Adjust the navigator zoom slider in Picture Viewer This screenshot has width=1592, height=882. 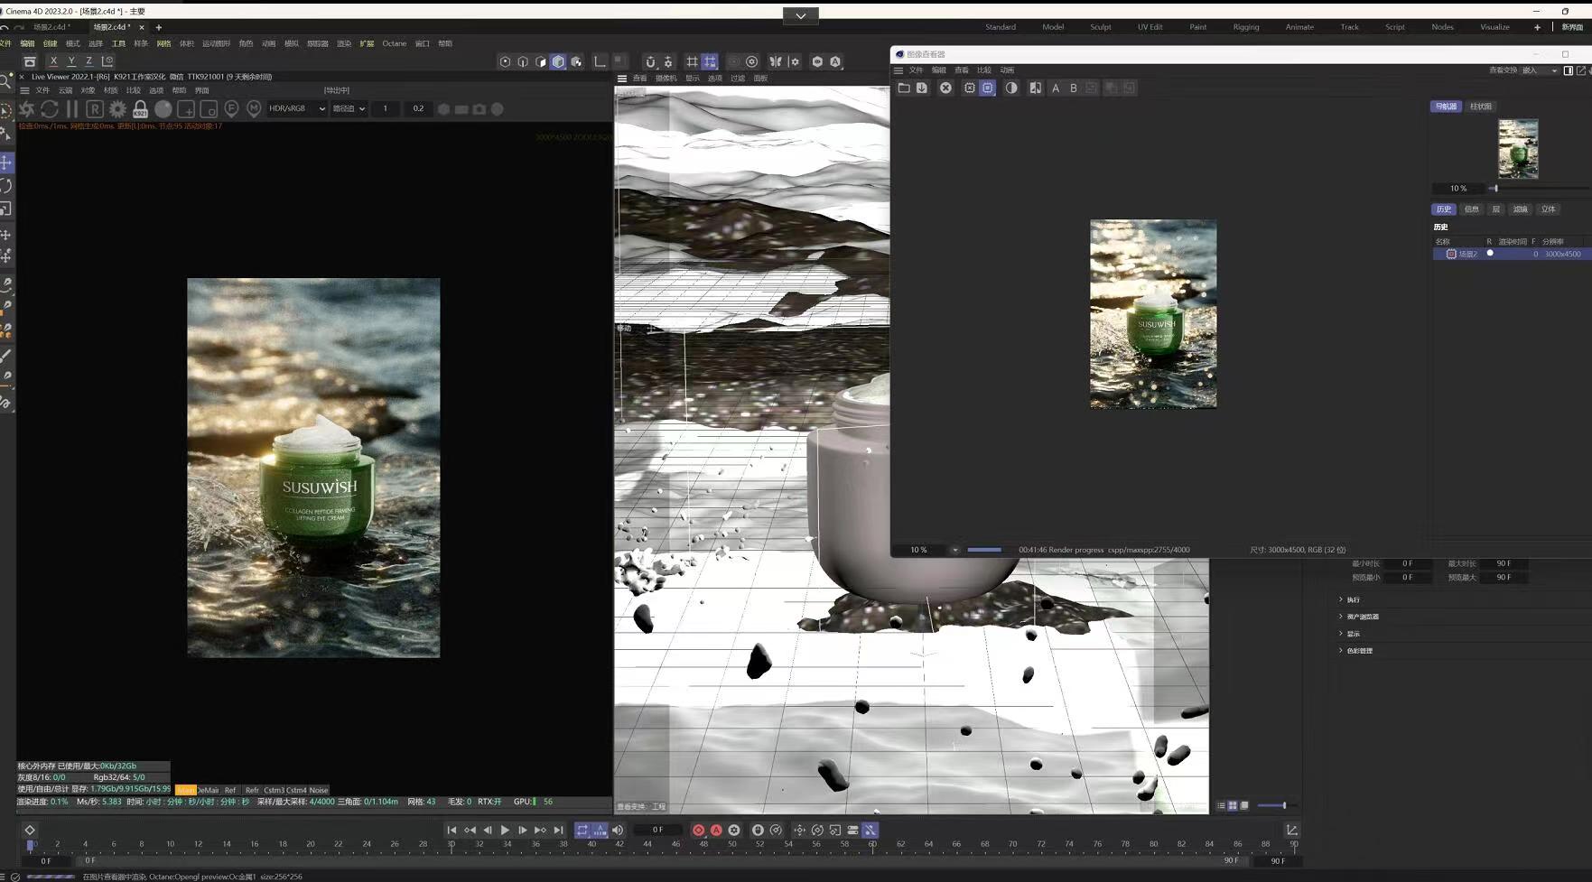point(1495,189)
